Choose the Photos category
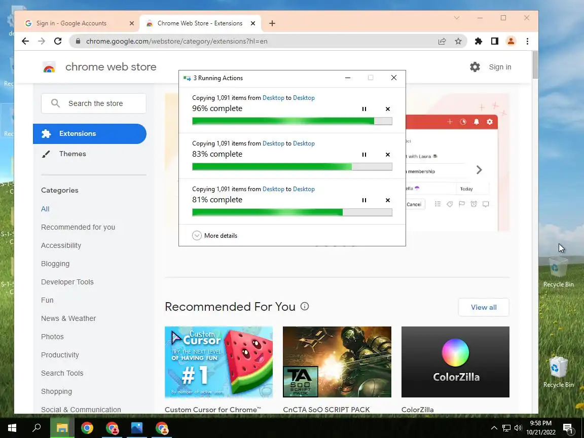This screenshot has height=438, width=584. point(52,337)
